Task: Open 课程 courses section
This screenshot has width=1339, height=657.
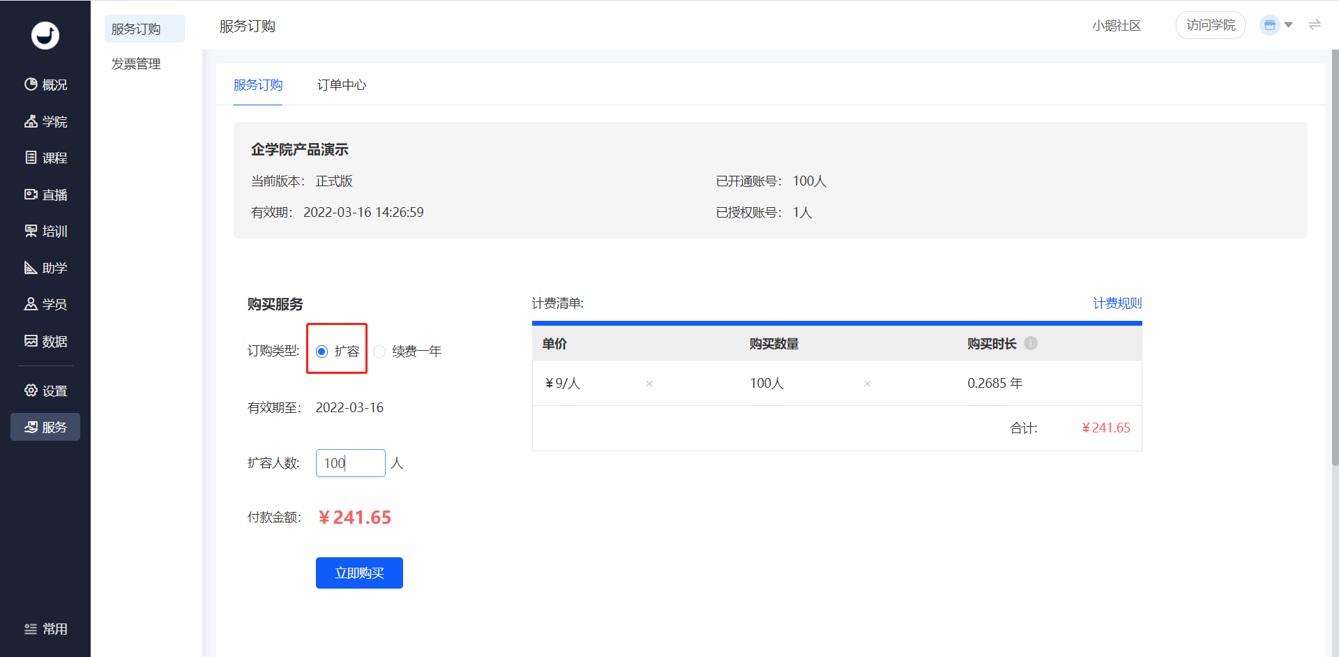Action: [45, 158]
